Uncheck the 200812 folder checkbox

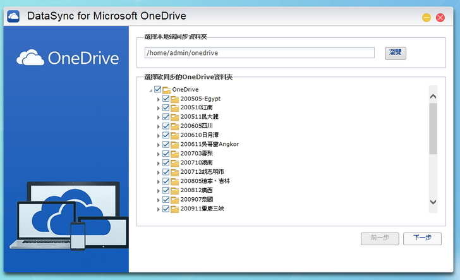pyautogui.click(x=166, y=190)
